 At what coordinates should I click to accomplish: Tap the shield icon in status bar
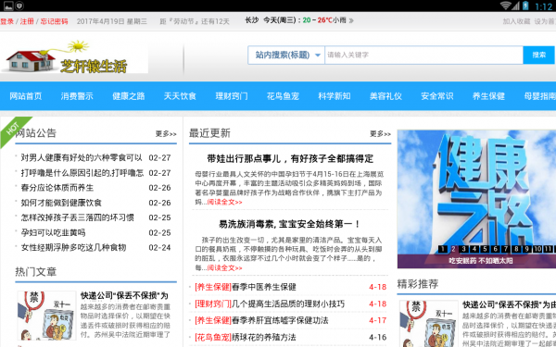(19, 6)
